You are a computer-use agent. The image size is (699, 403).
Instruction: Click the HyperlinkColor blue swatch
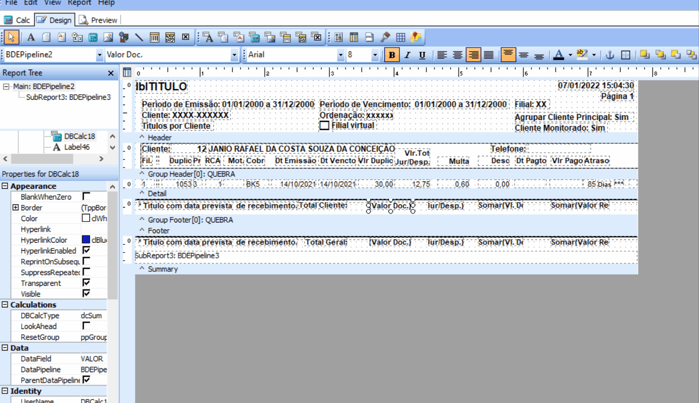(x=86, y=239)
